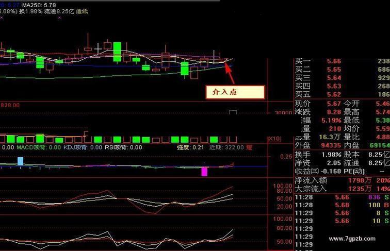The height and width of the screenshot is (251, 390).
Task: Click the tallest green candlestick in the price chart
Action: pos(117,52)
